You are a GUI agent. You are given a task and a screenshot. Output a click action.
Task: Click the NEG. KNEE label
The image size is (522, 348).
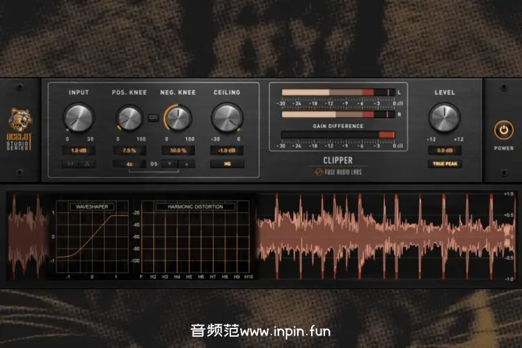pyautogui.click(x=178, y=93)
